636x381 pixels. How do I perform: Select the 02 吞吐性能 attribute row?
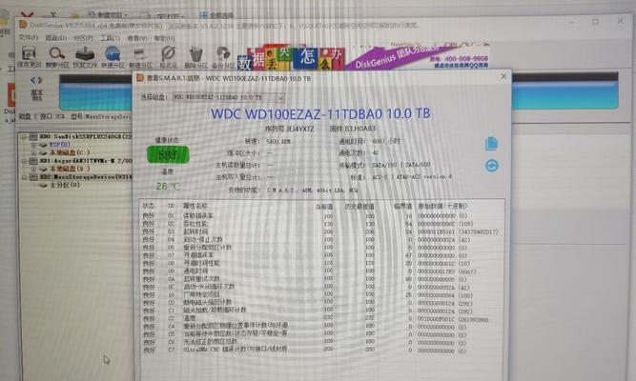tap(320, 224)
